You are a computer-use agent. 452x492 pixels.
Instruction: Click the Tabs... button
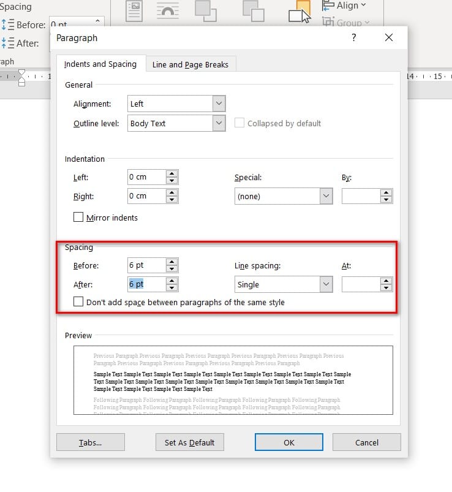click(90, 442)
